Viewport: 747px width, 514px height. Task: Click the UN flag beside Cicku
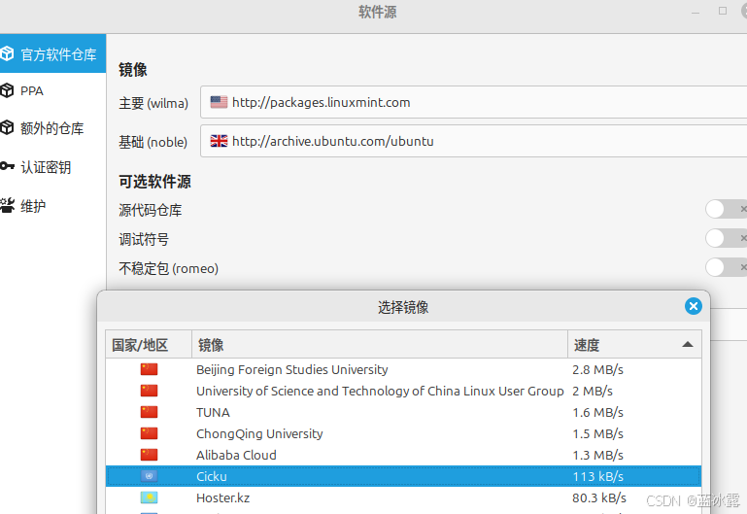point(149,476)
